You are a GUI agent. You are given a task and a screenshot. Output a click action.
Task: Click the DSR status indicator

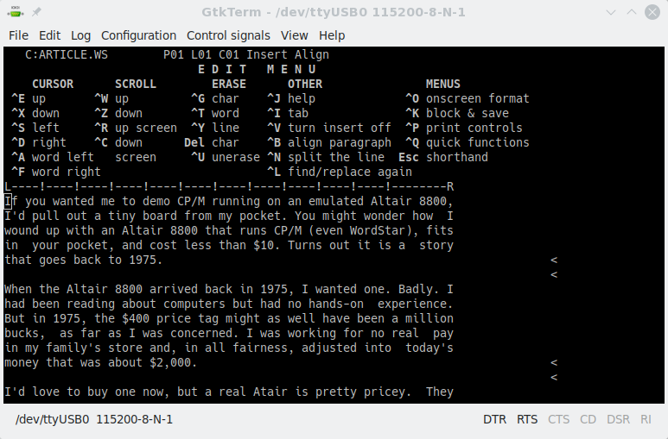pyautogui.click(x=618, y=419)
